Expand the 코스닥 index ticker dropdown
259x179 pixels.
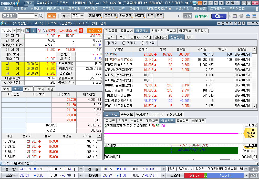point(81,175)
